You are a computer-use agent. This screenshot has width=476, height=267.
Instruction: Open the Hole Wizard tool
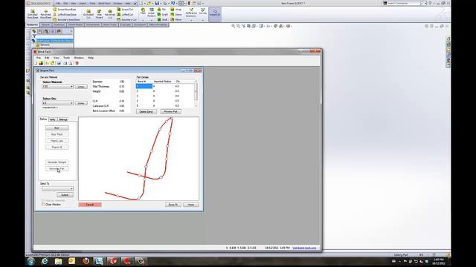[99, 14]
